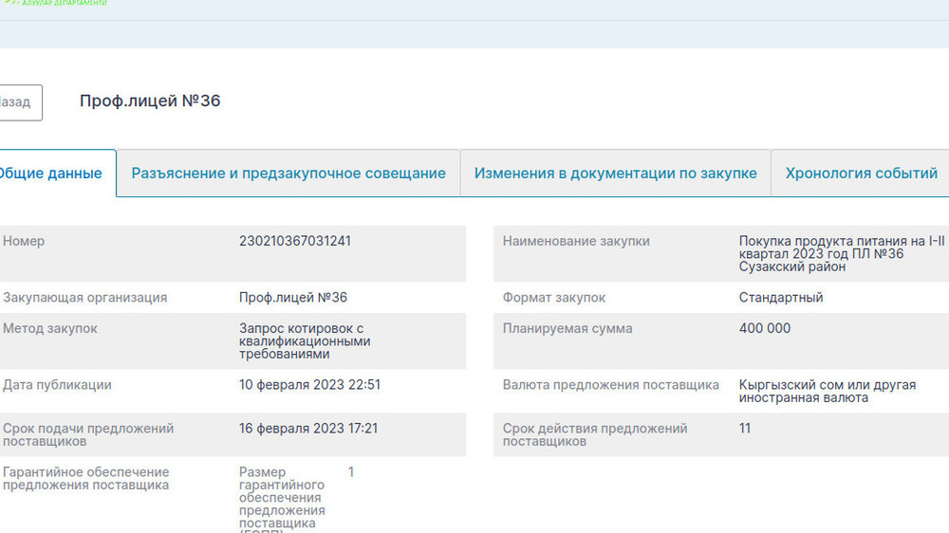Click the Стандартный procurement format value
This screenshot has width=949, height=533.
click(x=780, y=298)
